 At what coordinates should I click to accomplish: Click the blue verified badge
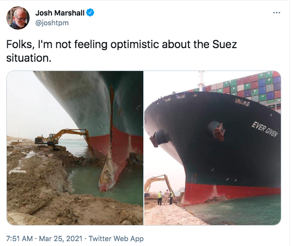pos(90,13)
